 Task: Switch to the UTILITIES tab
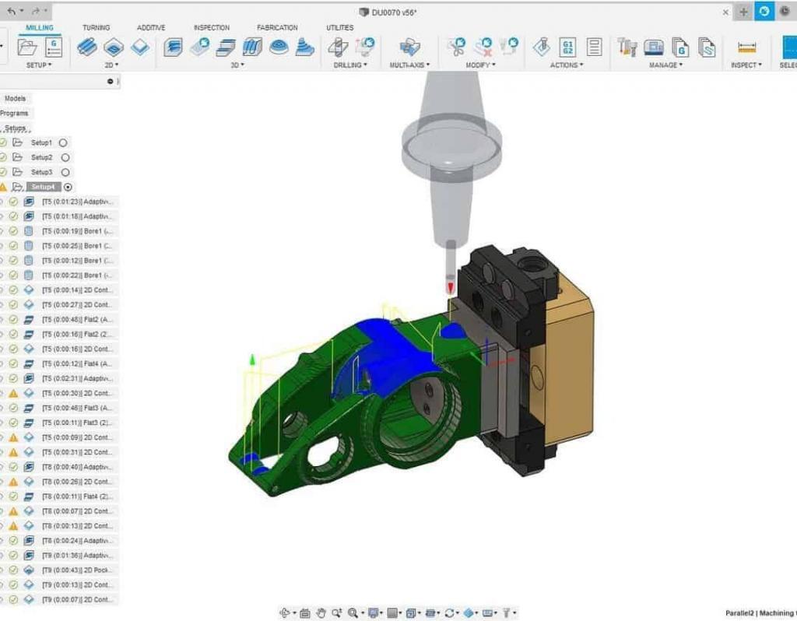339,27
